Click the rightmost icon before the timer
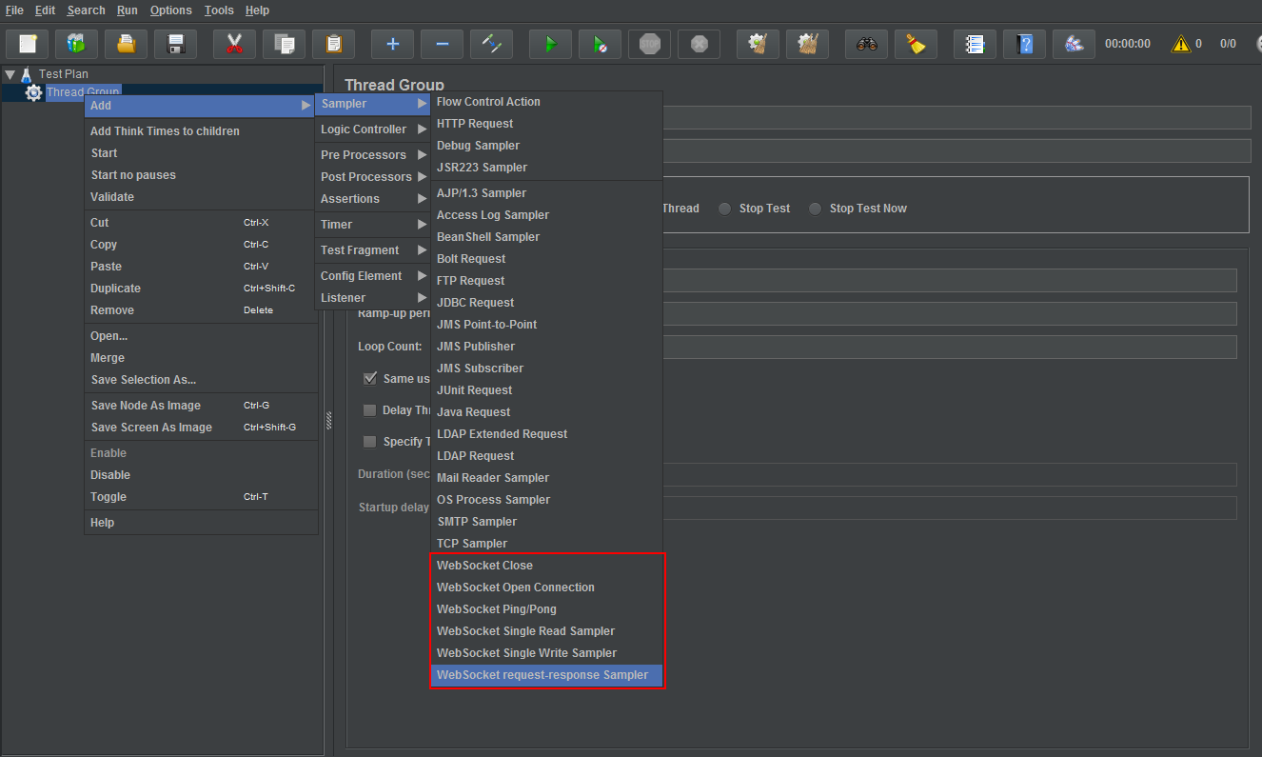 (1074, 44)
